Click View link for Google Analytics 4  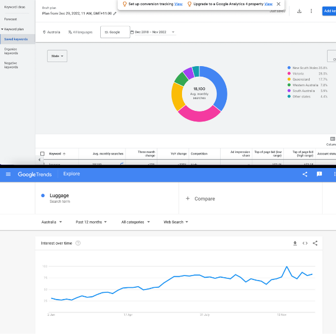[268, 4]
